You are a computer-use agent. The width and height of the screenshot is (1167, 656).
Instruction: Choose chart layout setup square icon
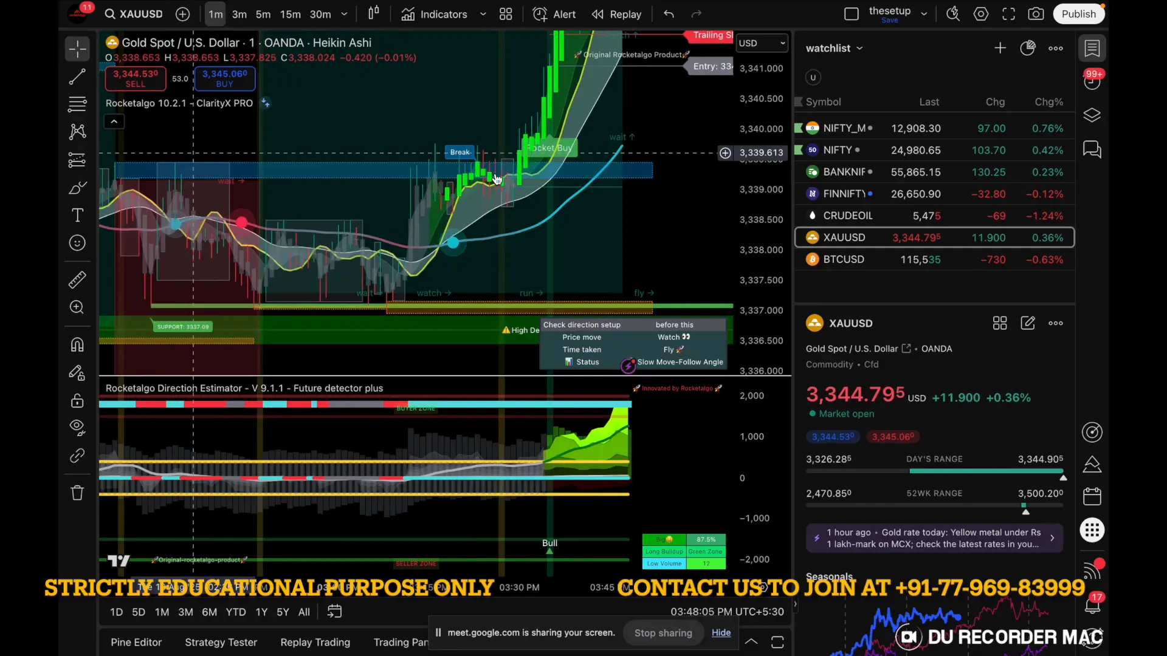point(852,14)
